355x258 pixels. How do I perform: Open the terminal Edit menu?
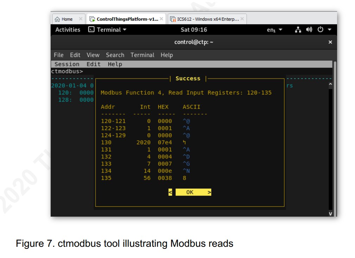[75, 55]
